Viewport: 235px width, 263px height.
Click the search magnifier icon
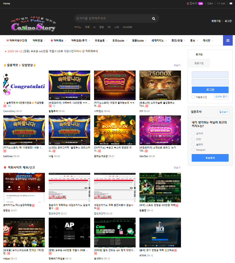point(153,19)
